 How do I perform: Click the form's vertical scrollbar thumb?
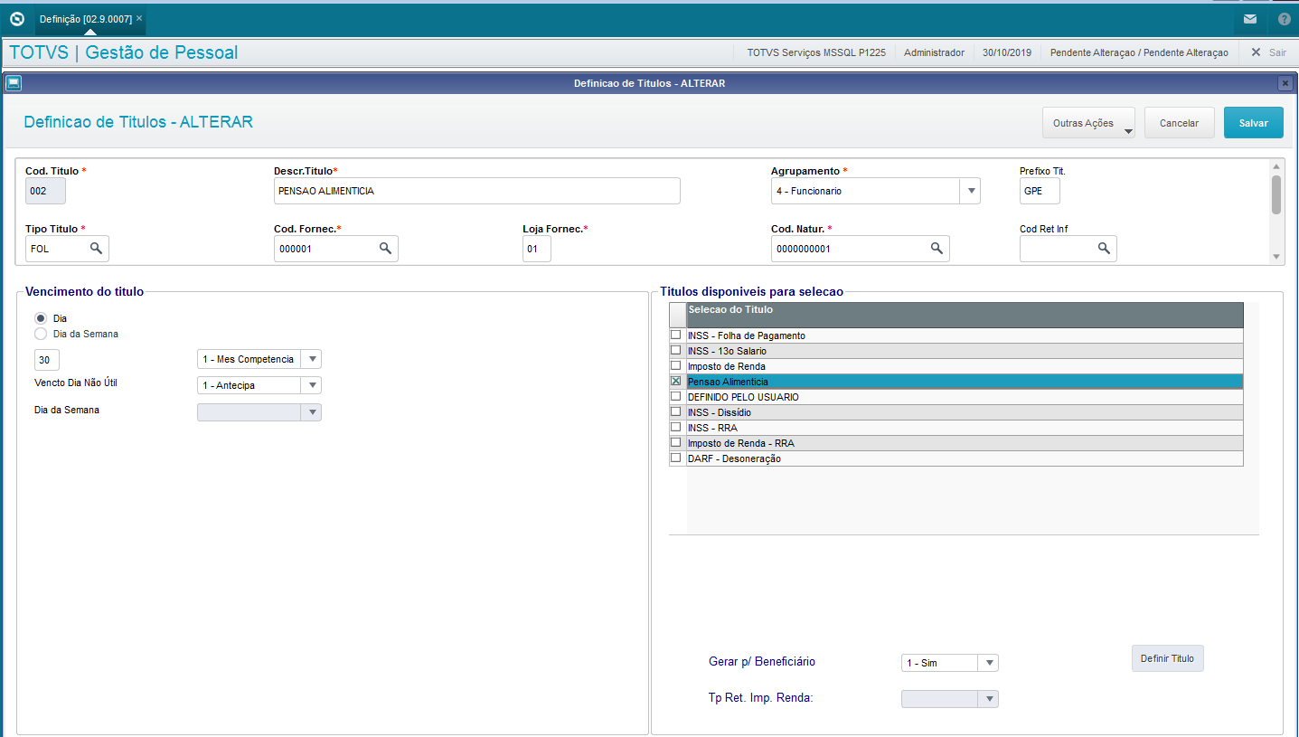tap(1276, 194)
